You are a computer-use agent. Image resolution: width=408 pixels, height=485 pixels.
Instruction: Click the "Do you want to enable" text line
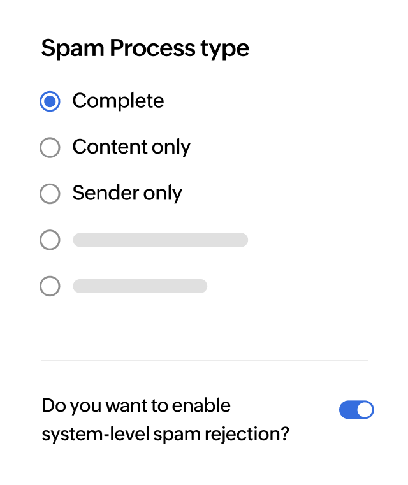click(136, 405)
